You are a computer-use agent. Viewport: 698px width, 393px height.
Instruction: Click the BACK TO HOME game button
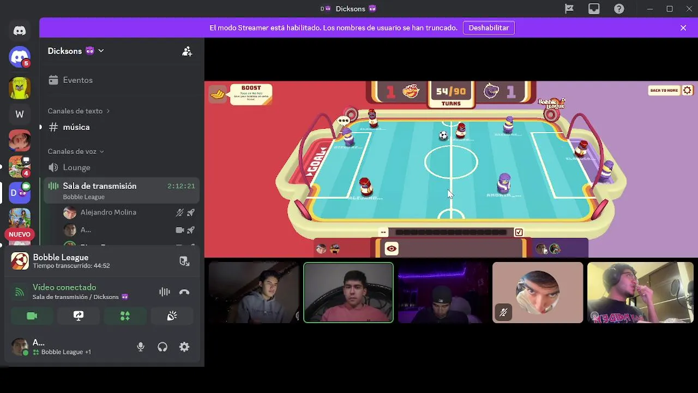[x=664, y=90]
